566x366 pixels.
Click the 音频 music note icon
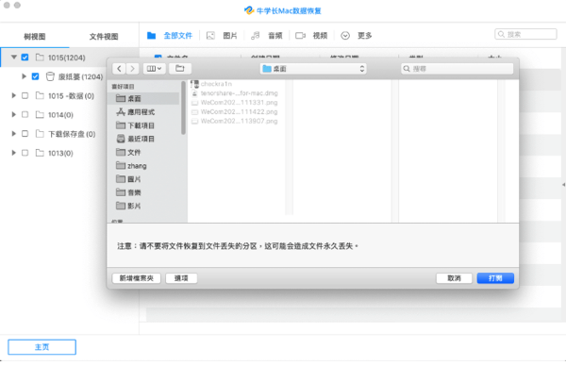(256, 35)
